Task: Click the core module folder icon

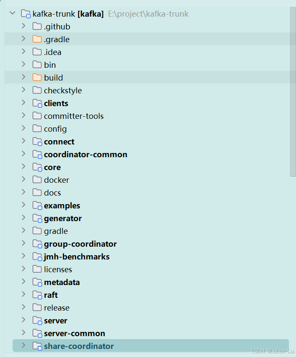Action: pyautogui.click(x=38, y=167)
